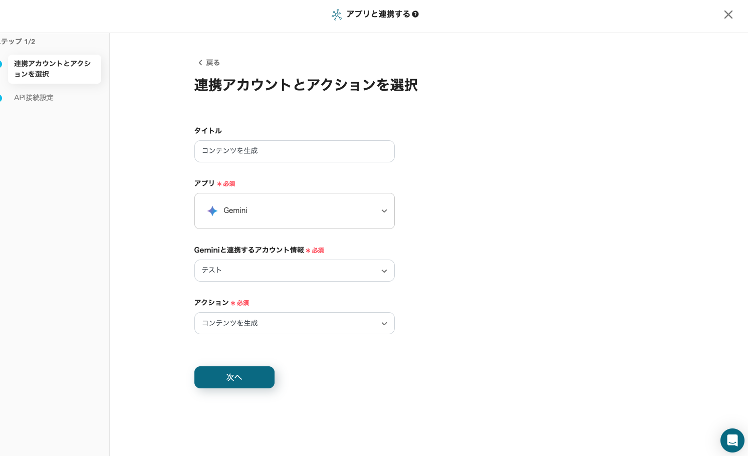Click the ステップ 1/2 label
Image resolution: width=748 pixels, height=456 pixels.
coord(19,42)
